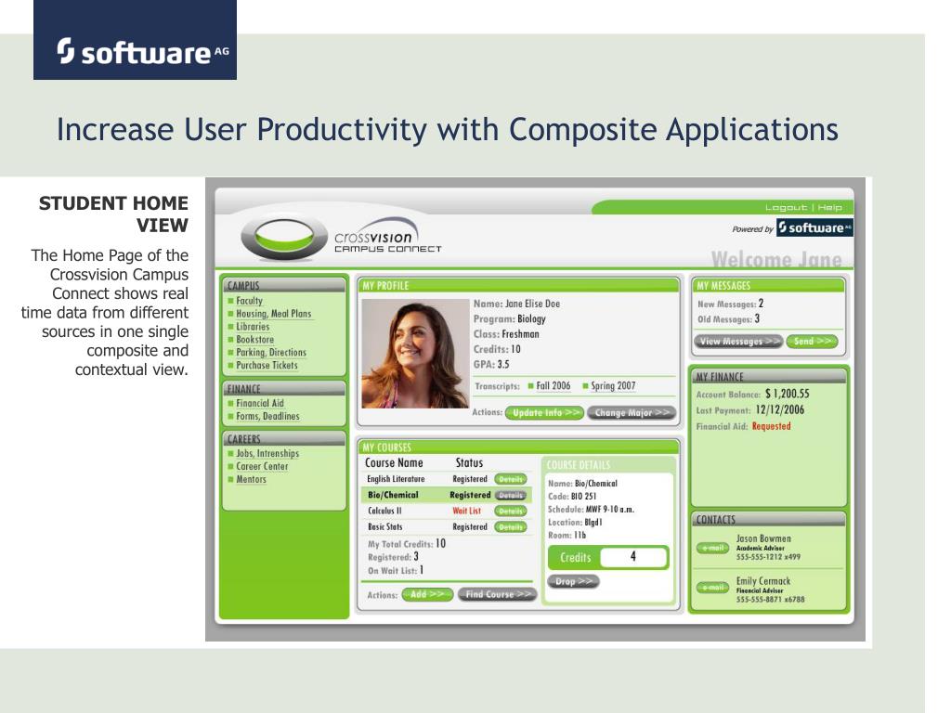
Task: Click the Send message button
Action: point(812,342)
